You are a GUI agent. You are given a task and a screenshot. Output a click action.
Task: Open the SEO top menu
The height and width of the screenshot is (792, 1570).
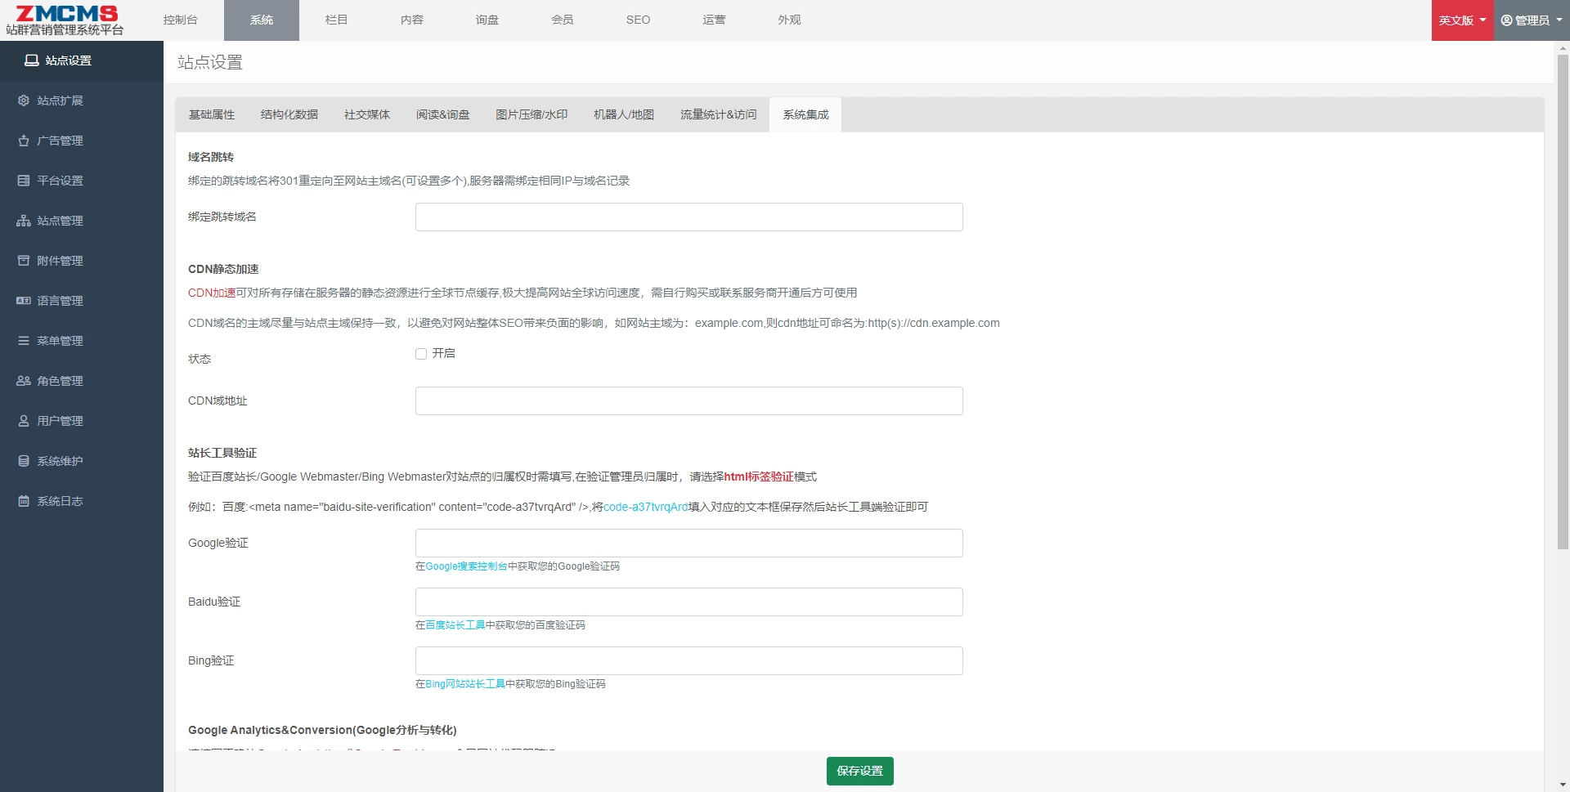(x=639, y=20)
